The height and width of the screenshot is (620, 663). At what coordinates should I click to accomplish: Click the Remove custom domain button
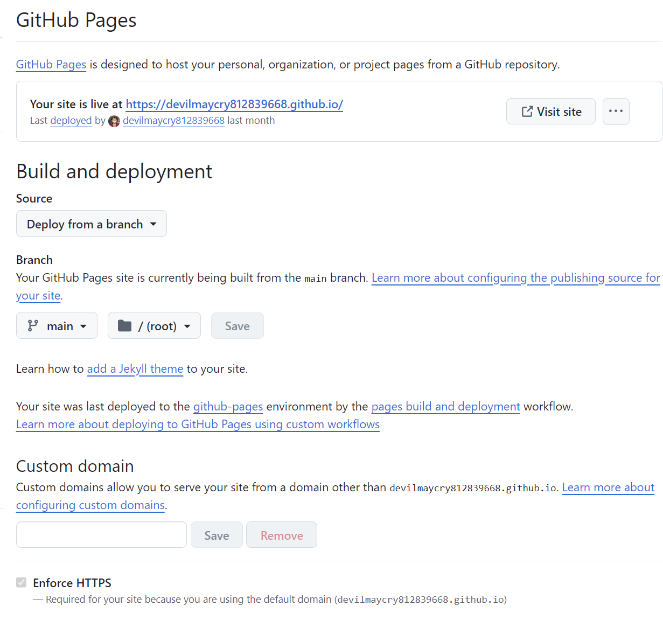point(282,535)
